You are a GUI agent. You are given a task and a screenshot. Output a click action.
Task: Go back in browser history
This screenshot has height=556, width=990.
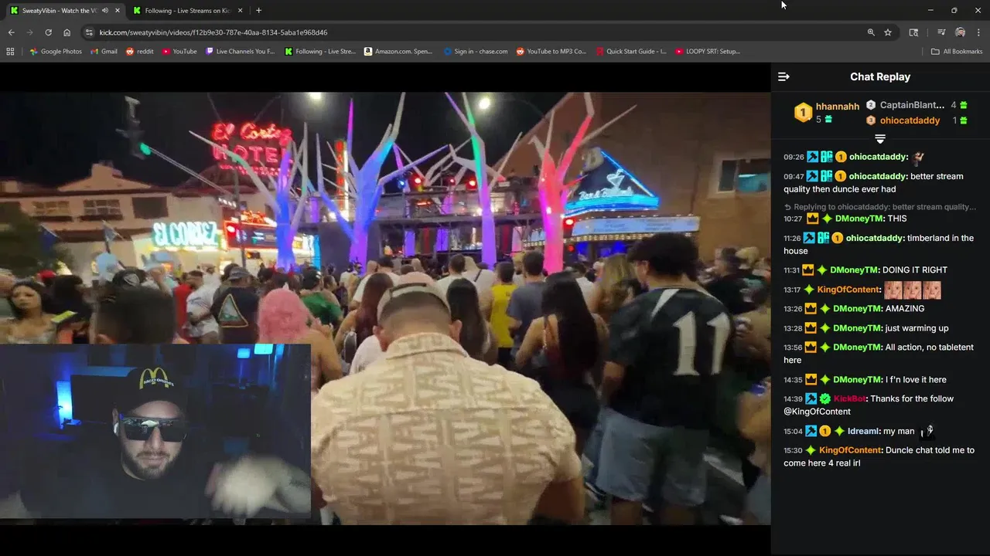(11, 32)
